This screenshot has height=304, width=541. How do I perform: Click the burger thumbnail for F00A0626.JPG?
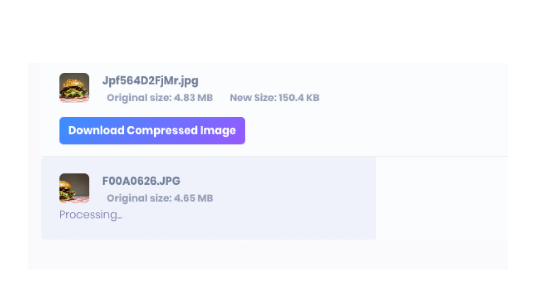pyautogui.click(x=74, y=188)
